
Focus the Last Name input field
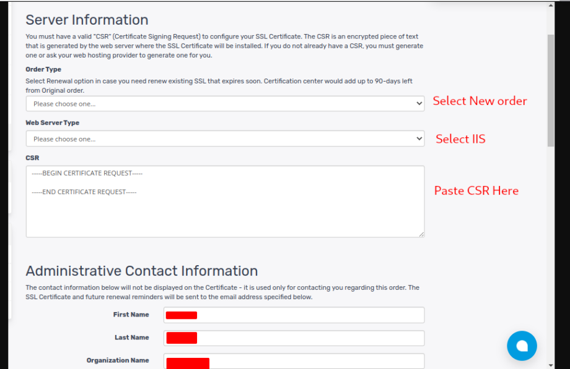pyautogui.click(x=294, y=337)
